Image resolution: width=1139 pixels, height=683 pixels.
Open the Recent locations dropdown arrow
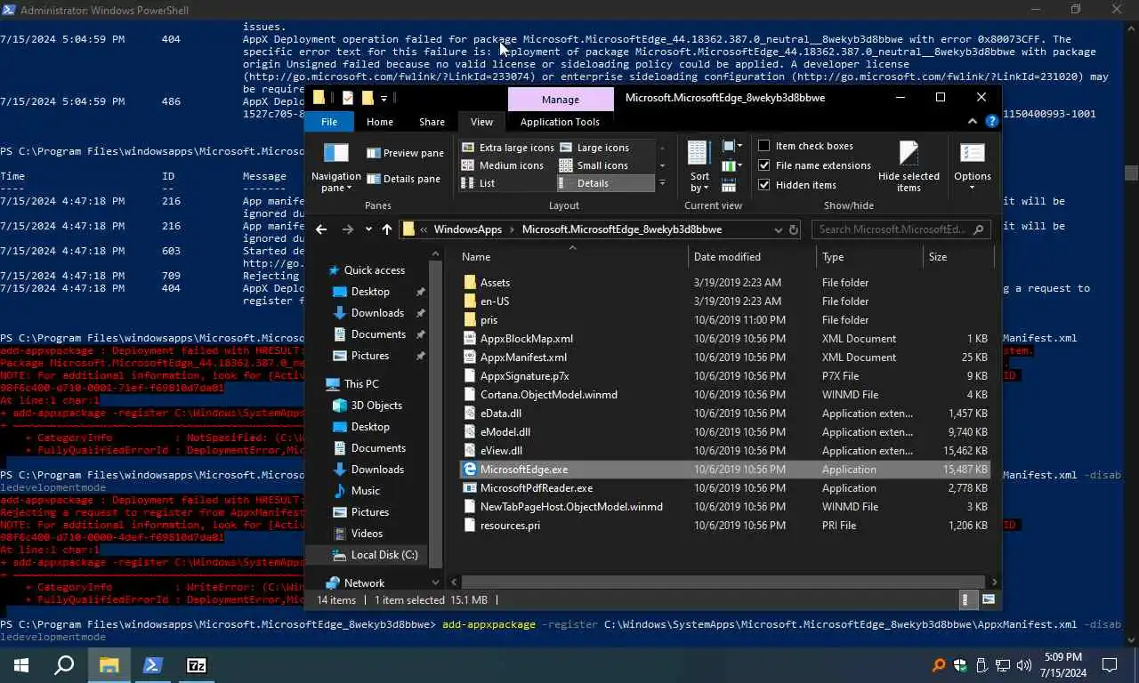(x=368, y=229)
